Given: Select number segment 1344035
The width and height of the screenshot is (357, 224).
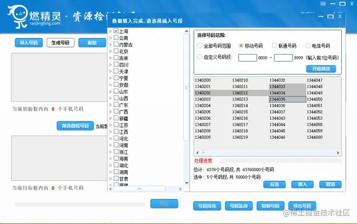Looking at the screenshot, I should (x=277, y=99).
